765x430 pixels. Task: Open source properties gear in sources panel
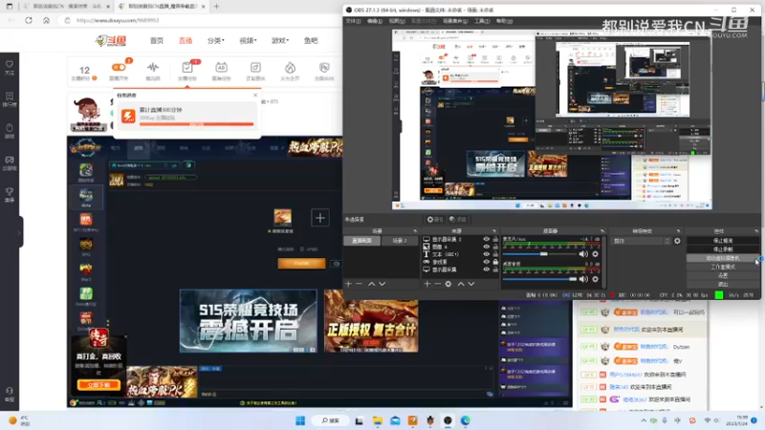(448, 284)
